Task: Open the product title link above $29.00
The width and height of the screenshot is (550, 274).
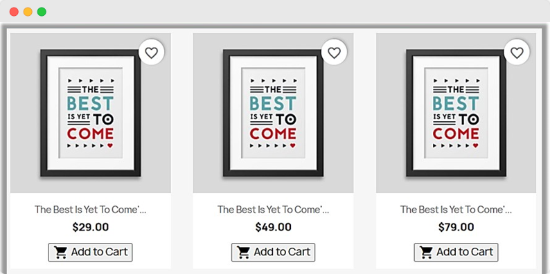Action: click(x=91, y=210)
